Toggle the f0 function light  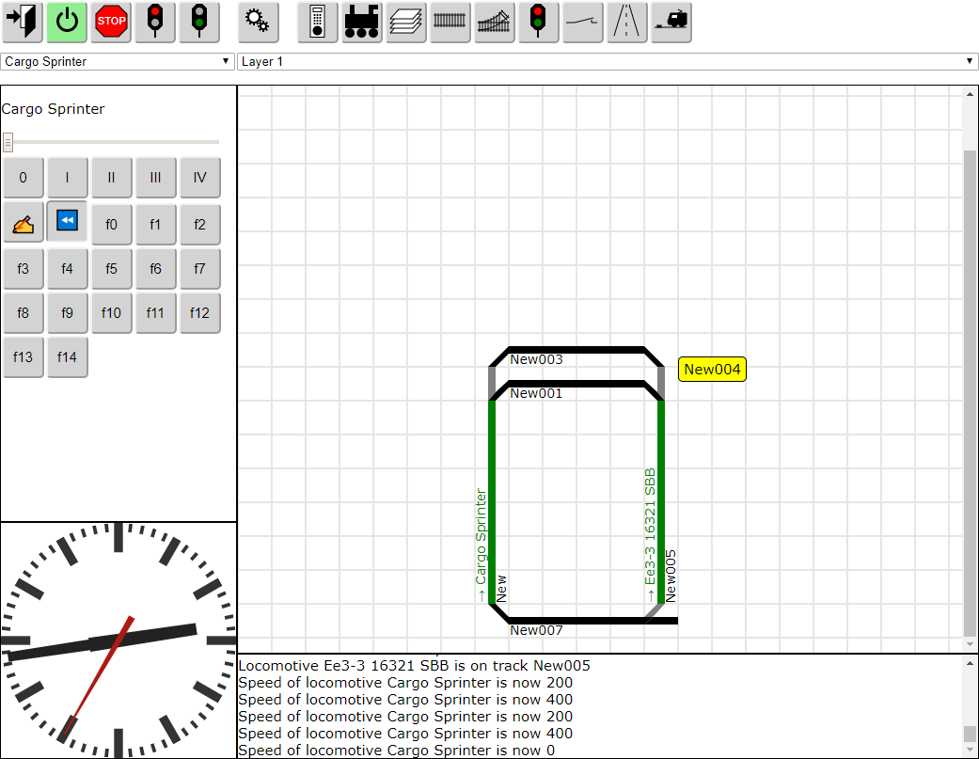coord(111,224)
